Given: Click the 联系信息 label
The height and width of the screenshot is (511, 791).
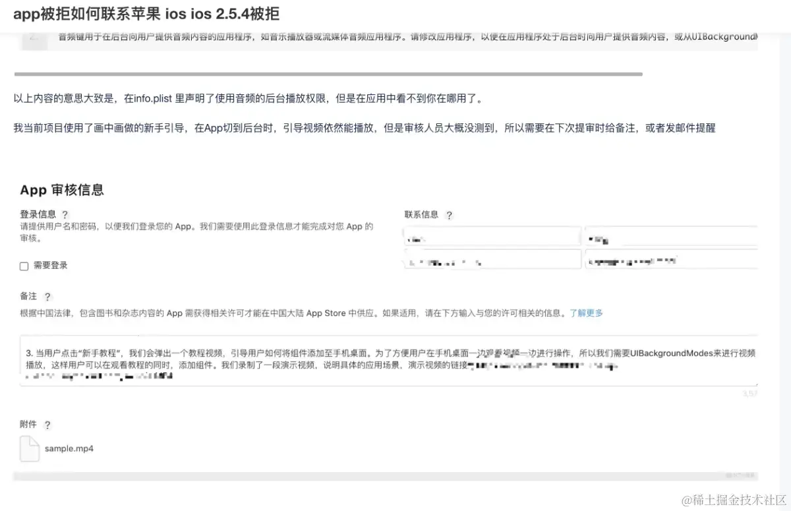Looking at the screenshot, I should (x=422, y=215).
